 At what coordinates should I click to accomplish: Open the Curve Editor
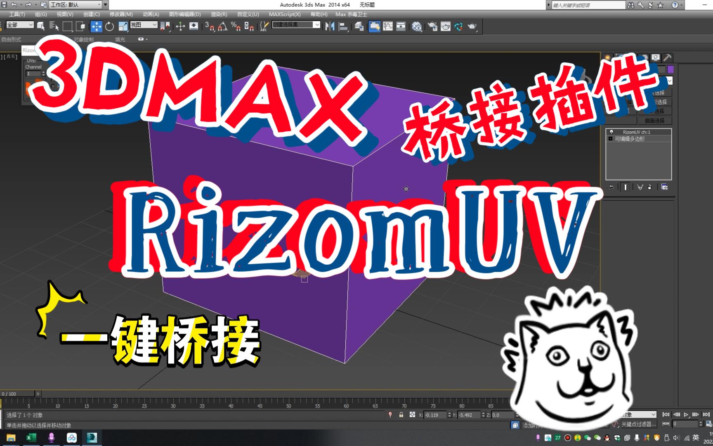388,26
